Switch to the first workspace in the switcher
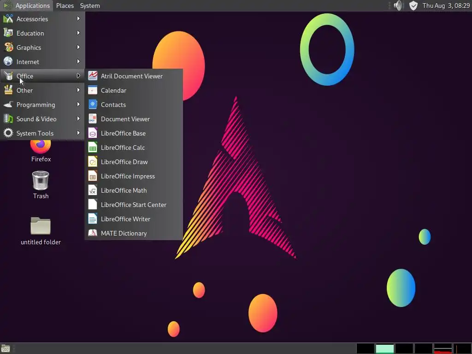This screenshot has height=354, width=472. click(x=365, y=348)
